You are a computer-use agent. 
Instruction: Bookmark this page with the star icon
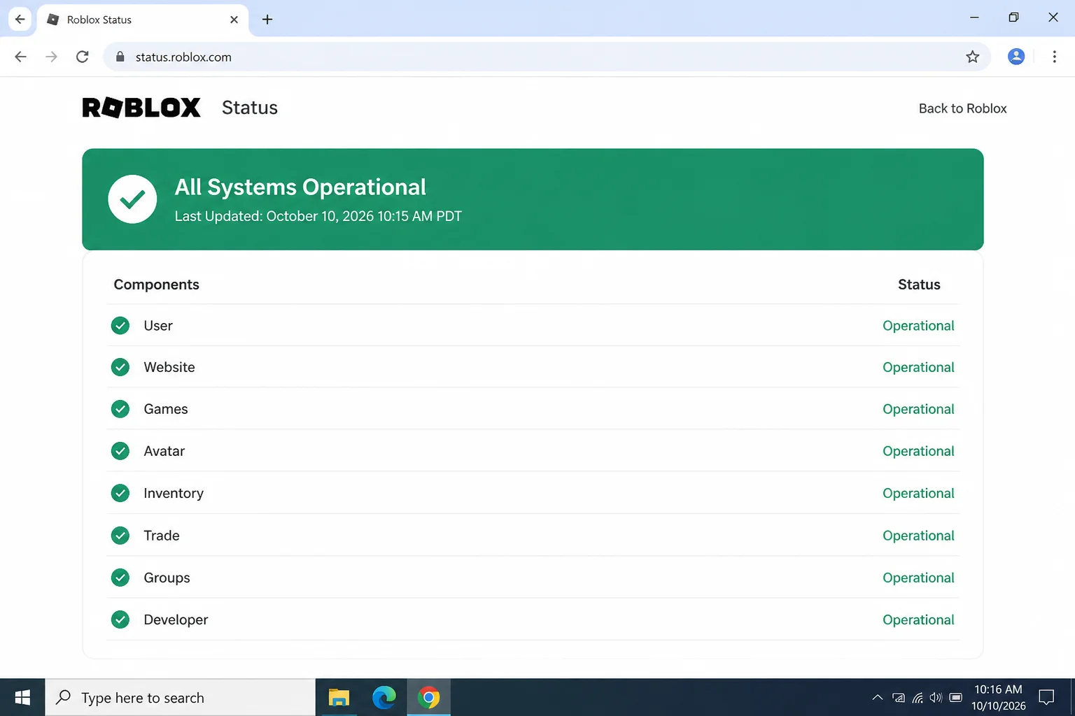[x=972, y=57]
